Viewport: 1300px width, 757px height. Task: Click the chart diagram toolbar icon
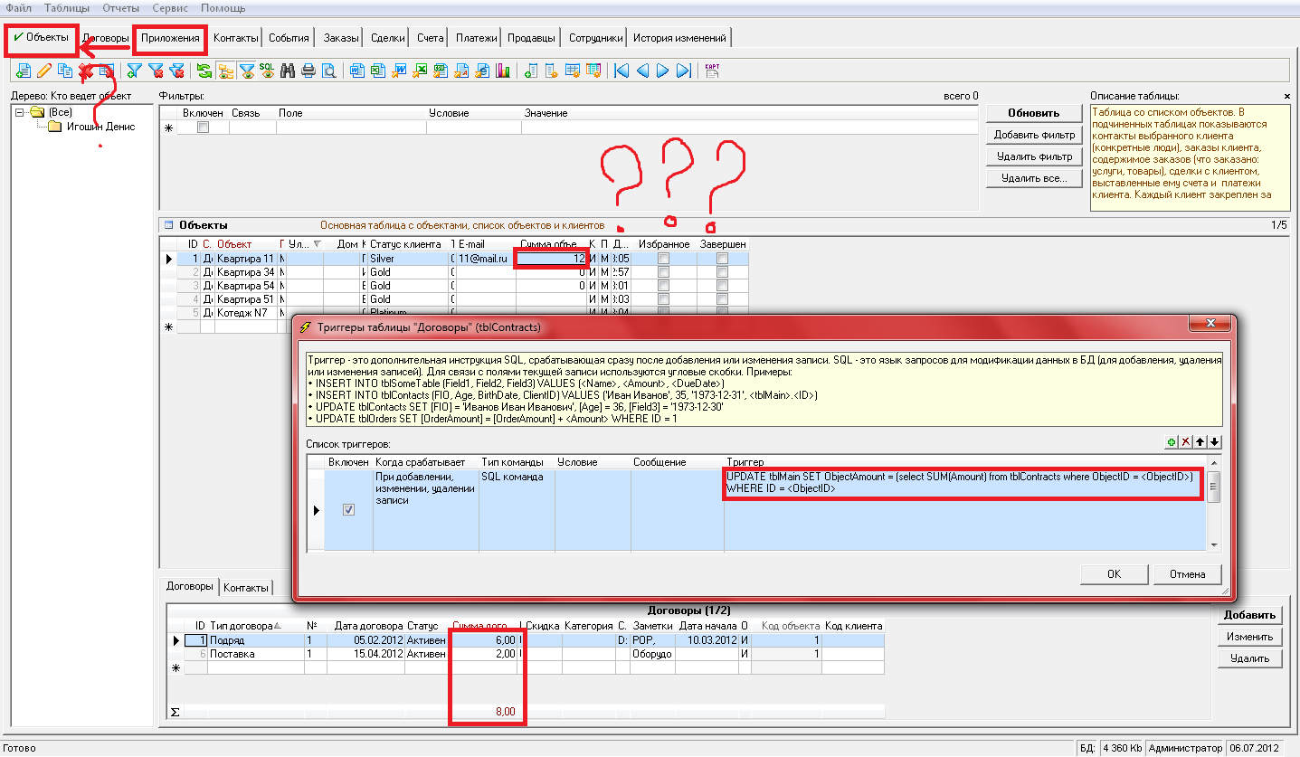pos(503,71)
